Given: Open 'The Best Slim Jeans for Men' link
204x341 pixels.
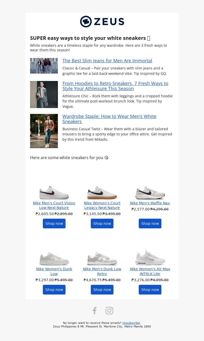Looking at the screenshot, I should coord(107,61).
